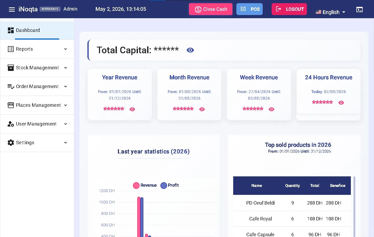374x237 pixels.
Task: Click the Week Revenue card title
Action: tap(259, 78)
